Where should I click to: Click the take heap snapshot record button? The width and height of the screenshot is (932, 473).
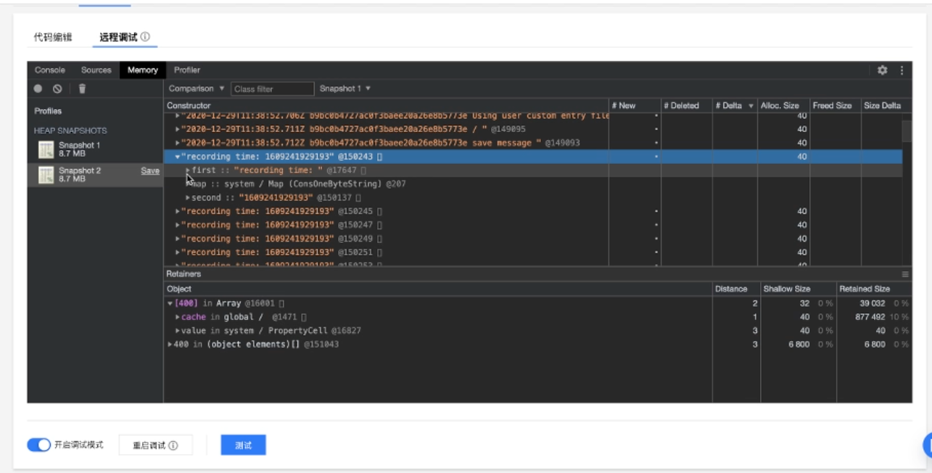38,89
